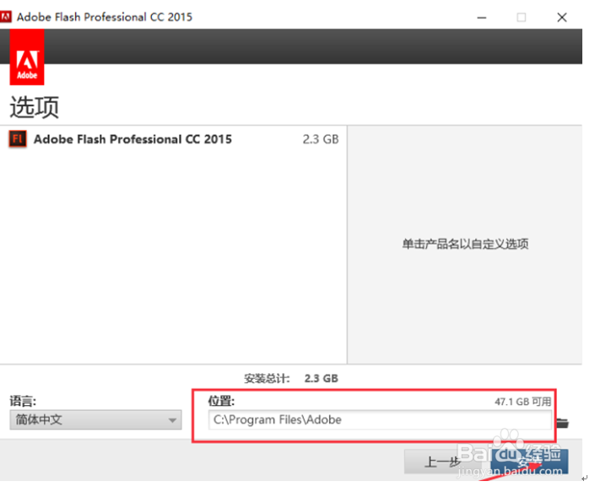Click the Adobe icon in the title bar
595x492 pixels.
coord(6,17)
